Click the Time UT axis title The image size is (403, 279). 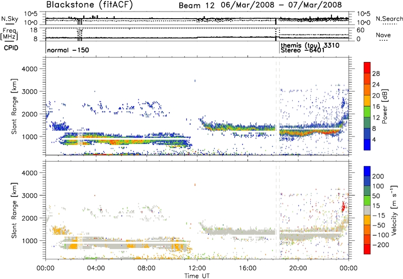point(197,276)
